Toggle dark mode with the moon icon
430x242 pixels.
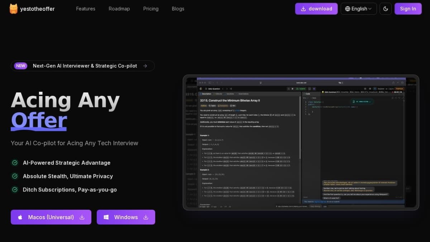tap(386, 9)
